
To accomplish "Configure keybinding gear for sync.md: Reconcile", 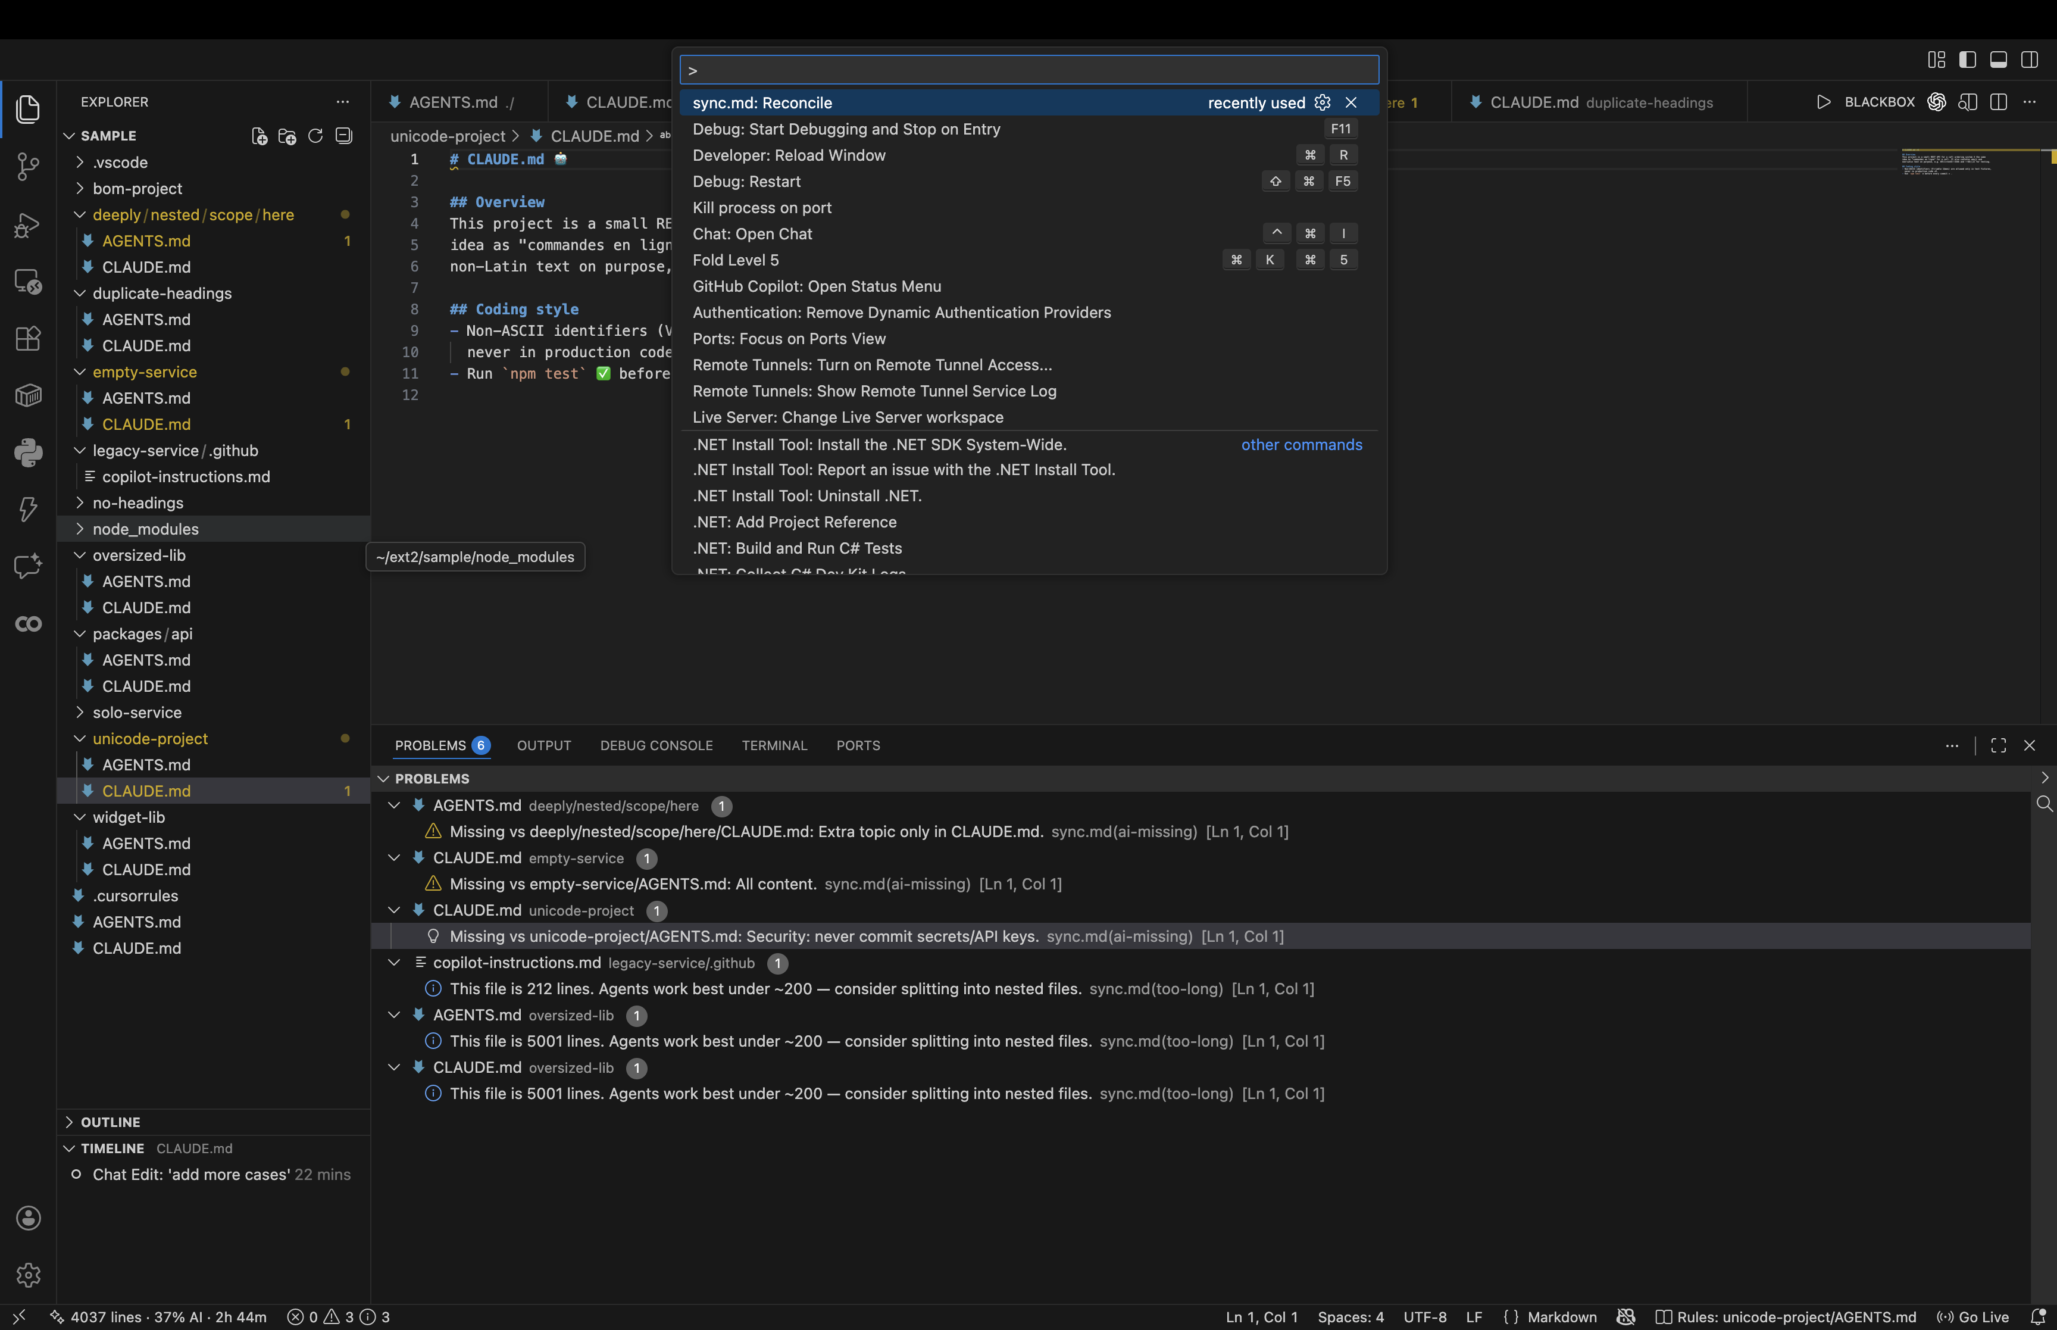I will 1323,103.
